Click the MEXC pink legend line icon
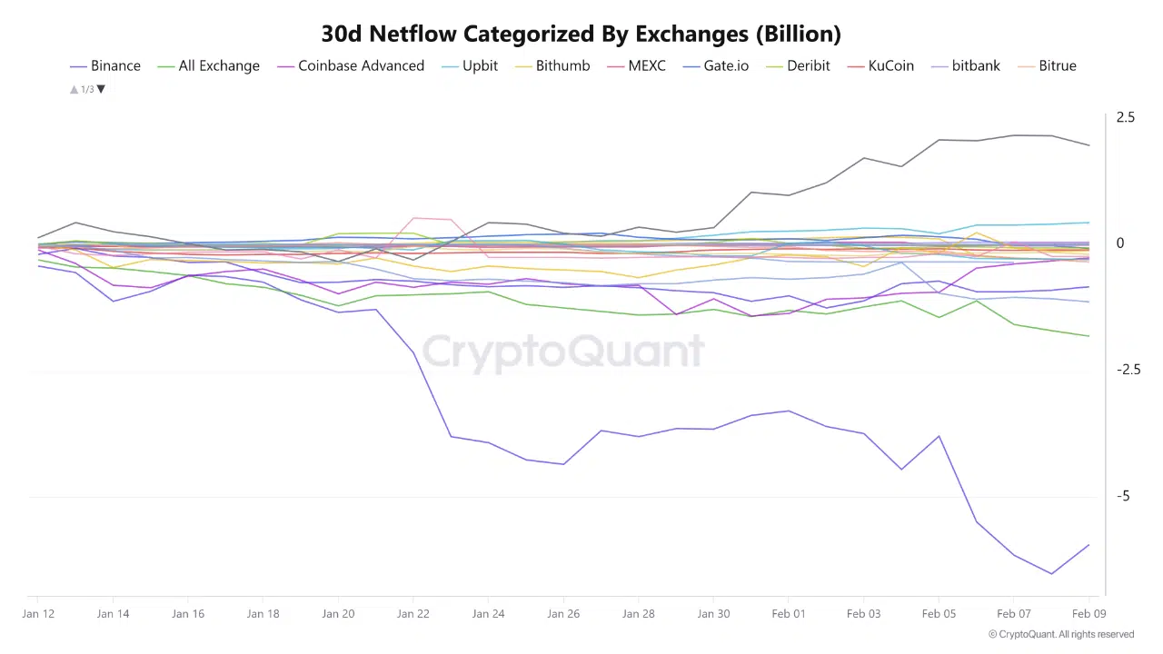1163x654 pixels. pyautogui.click(x=616, y=66)
